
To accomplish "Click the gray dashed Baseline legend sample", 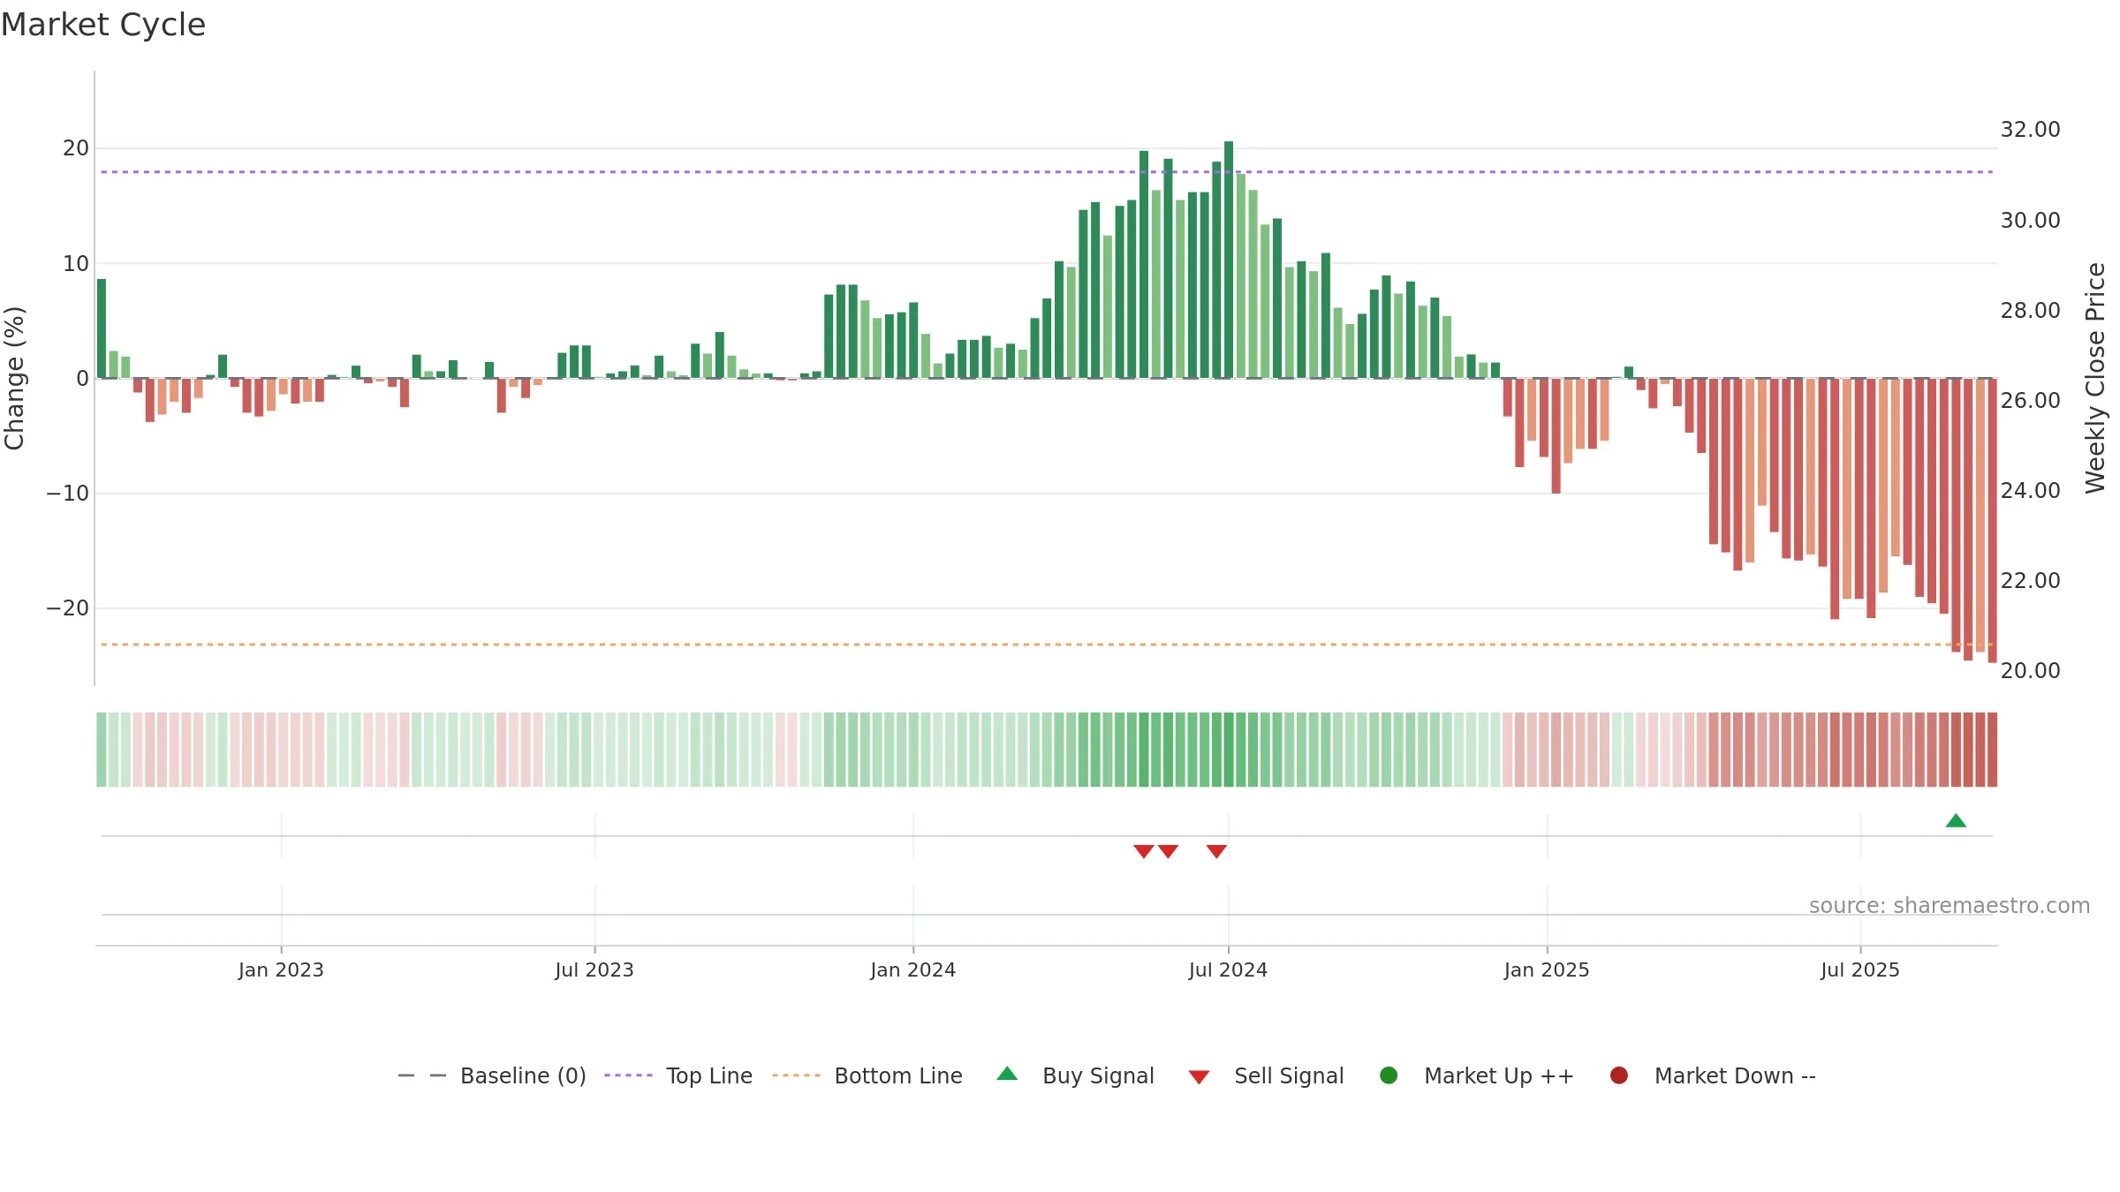I will [x=422, y=1075].
